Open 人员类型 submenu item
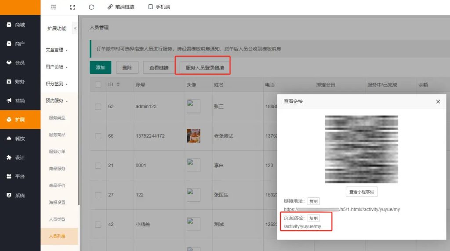 pyautogui.click(x=57, y=219)
